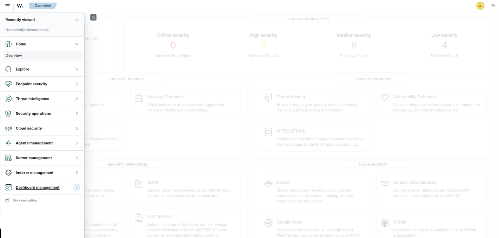The image size is (499, 238).
Task: Click the Overview breadcrumb
Action: click(43, 6)
